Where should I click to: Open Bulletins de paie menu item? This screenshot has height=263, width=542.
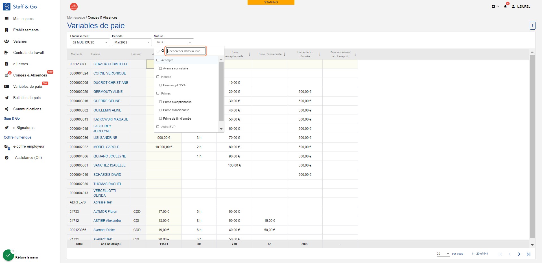(27, 98)
